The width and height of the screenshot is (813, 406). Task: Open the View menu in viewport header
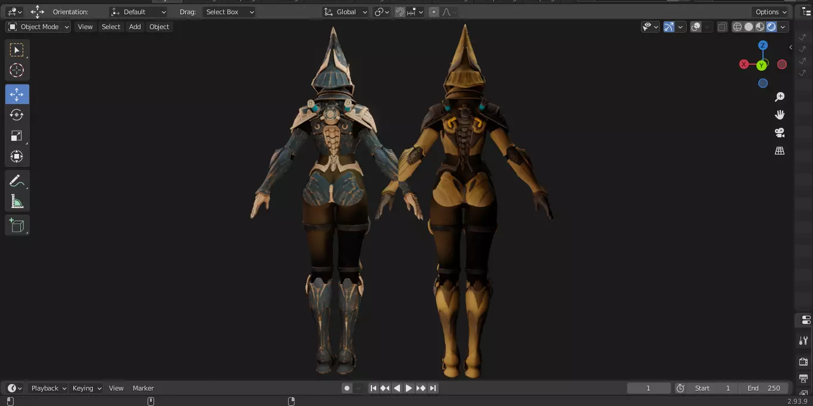tap(85, 27)
